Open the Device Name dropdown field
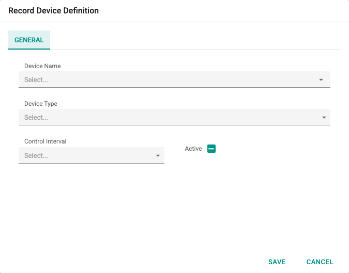 click(x=174, y=79)
